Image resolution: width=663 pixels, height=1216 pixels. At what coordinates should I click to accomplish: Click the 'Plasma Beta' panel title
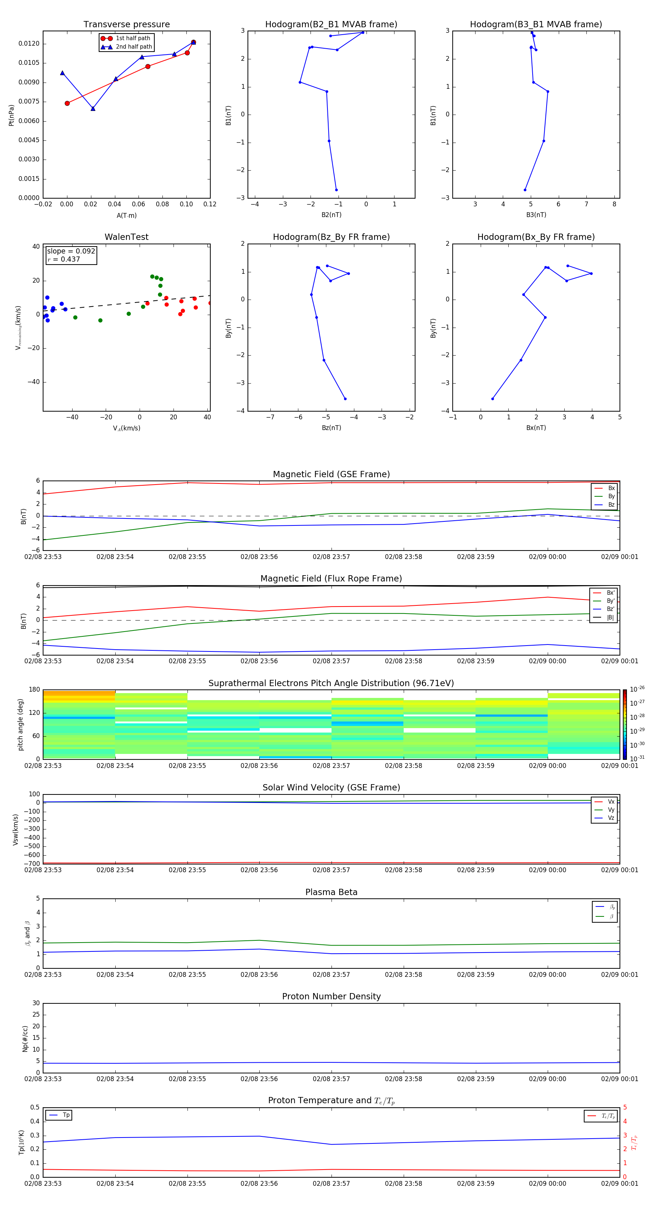point(331,892)
